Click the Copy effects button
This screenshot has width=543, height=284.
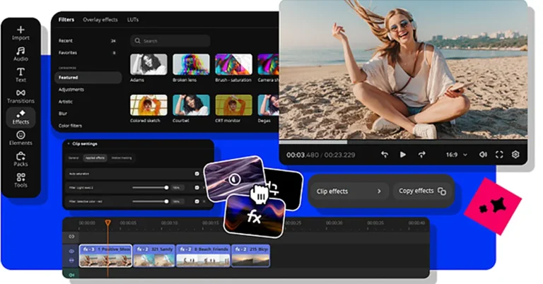point(422,191)
